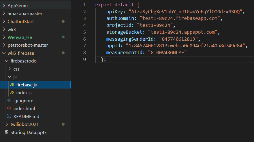Screen dimensions: 254x142
Task: Click the HTML icon beside index.html
Action: click(9, 109)
